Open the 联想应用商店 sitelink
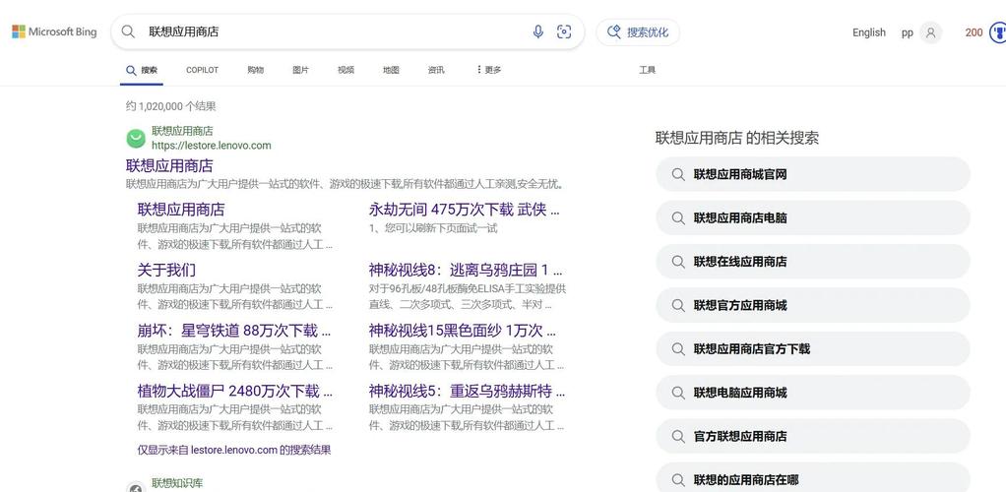Image resolution: width=1006 pixels, height=492 pixels. click(x=181, y=210)
